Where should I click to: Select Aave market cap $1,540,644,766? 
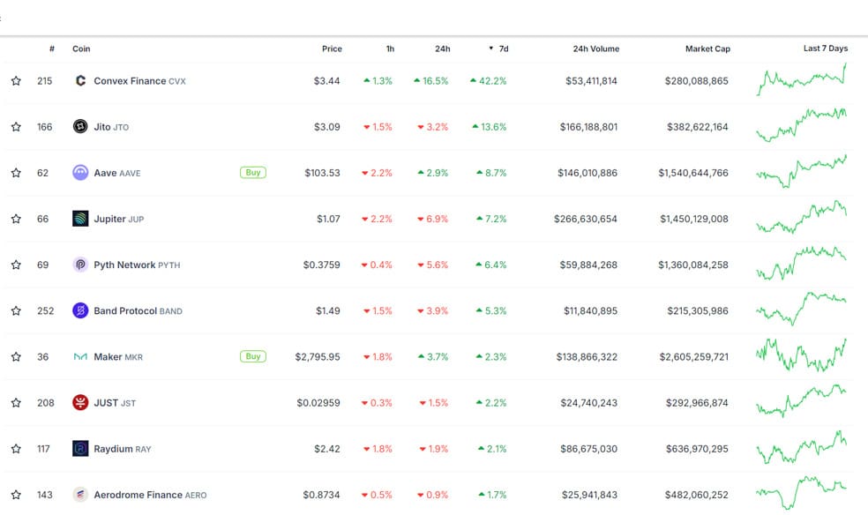[x=693, y=173]
